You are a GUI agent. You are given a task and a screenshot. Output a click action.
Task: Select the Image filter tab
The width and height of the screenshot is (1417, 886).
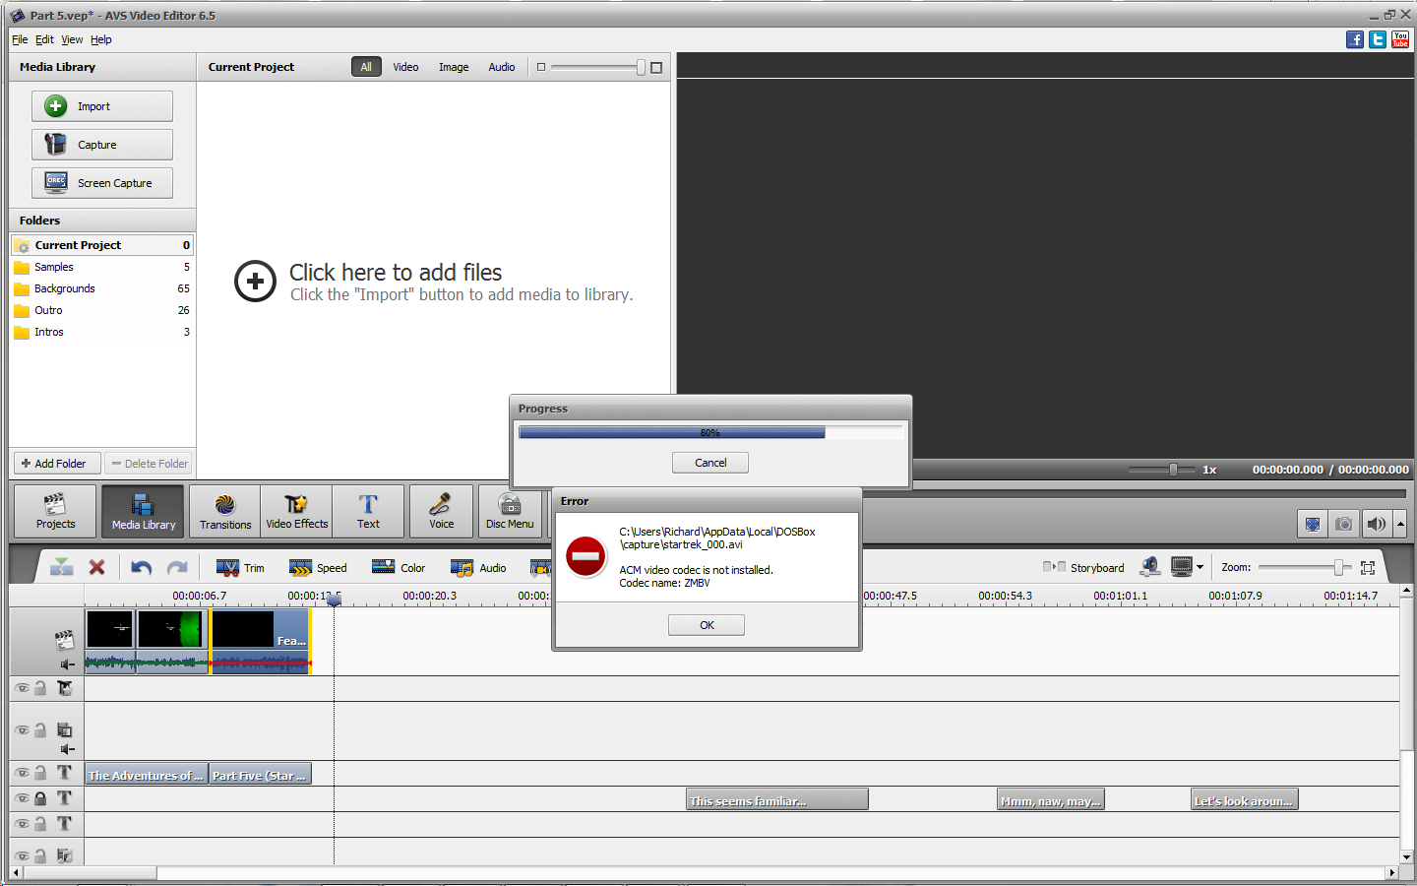(x=454, y=67)
